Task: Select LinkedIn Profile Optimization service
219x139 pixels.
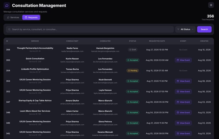Action: pos(35,69)
